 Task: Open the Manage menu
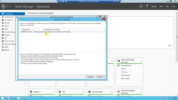(154, 6)
